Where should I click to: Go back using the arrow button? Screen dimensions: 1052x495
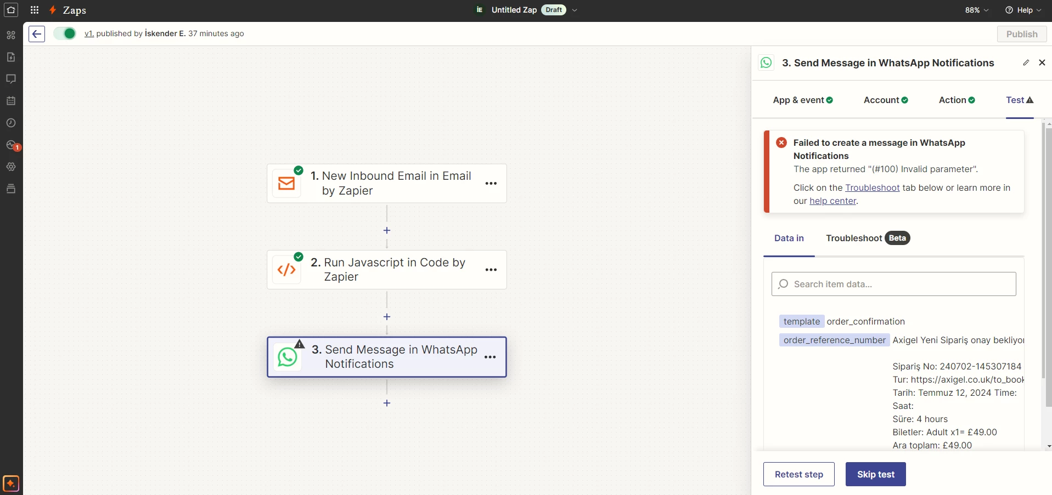tap(37, 34)
